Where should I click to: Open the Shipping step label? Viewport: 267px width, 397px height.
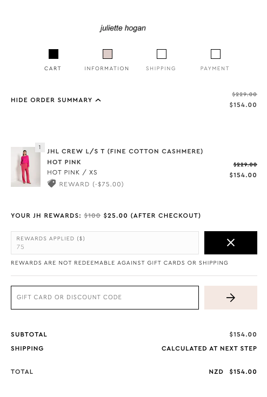(x=161, y=69)
